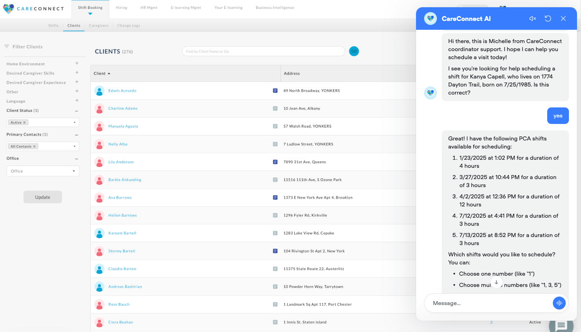Open the Office dropdown
Viewport: 581px width, 332px height.
tap(43, 171)
